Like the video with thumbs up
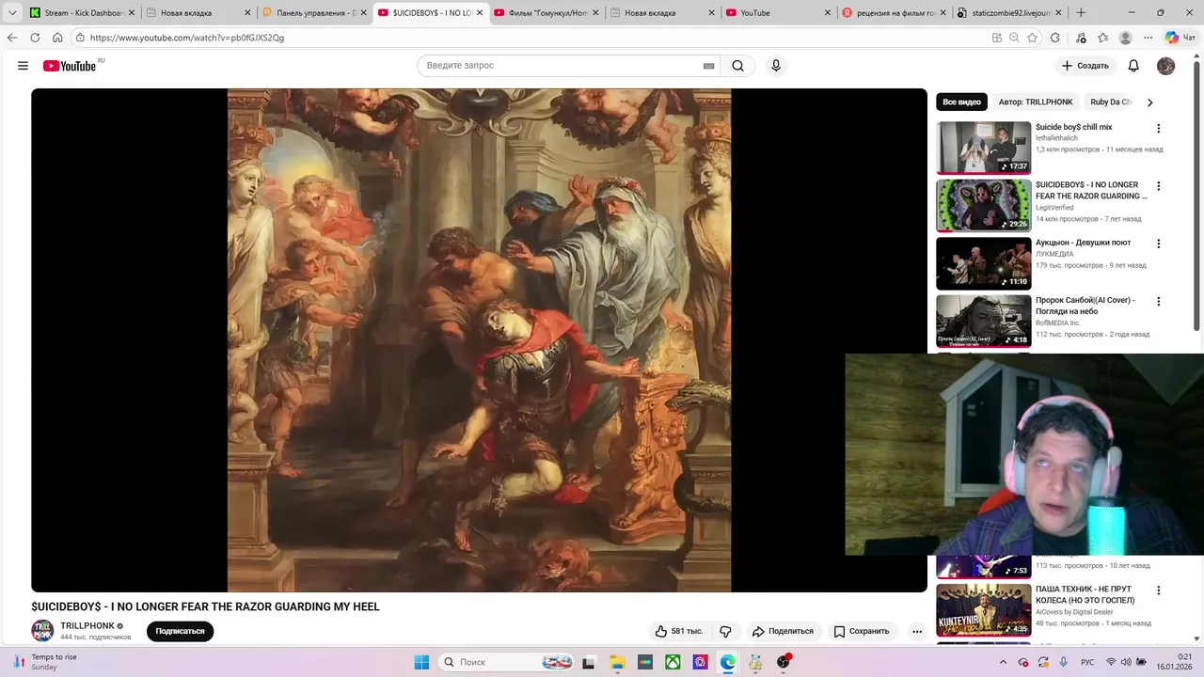Viewport: 1204px width, 677px height. 678,631
